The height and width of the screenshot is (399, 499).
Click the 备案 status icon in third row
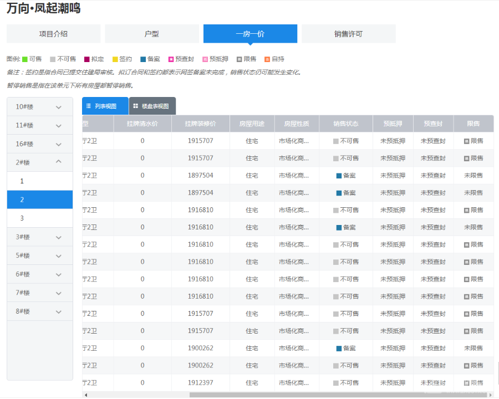(339, 176)
